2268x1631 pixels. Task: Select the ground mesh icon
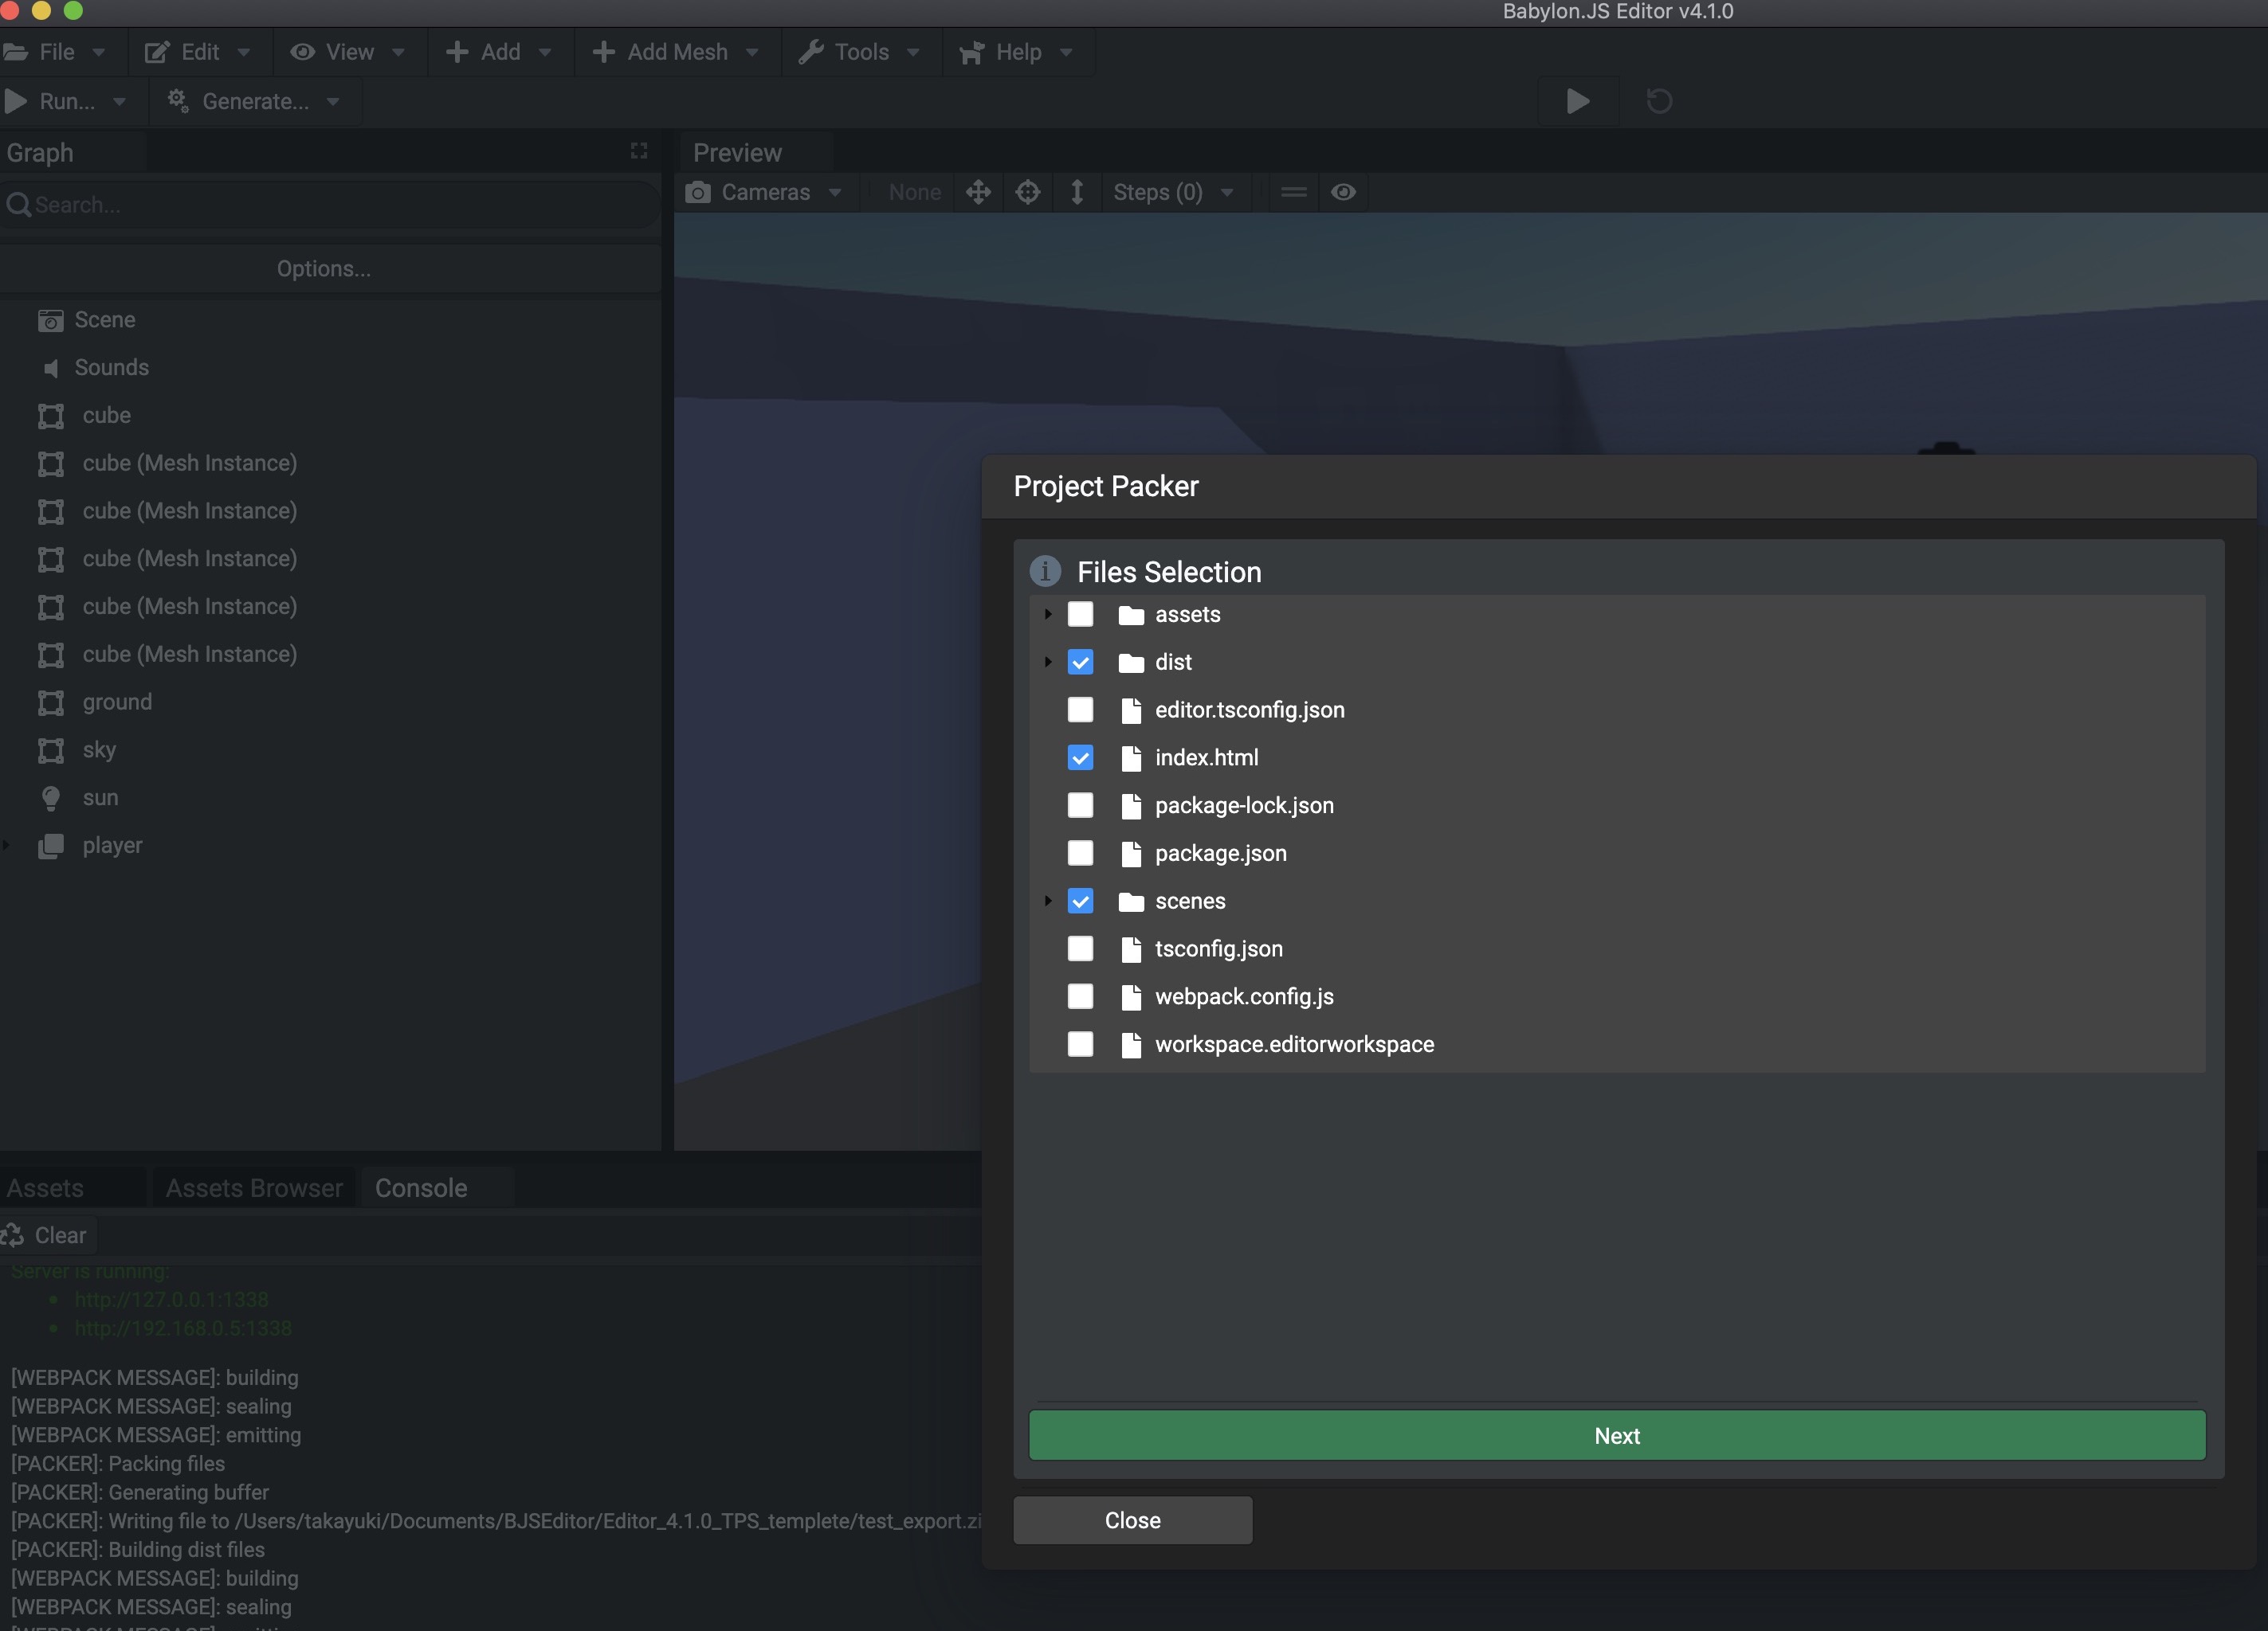coord(51,702)
